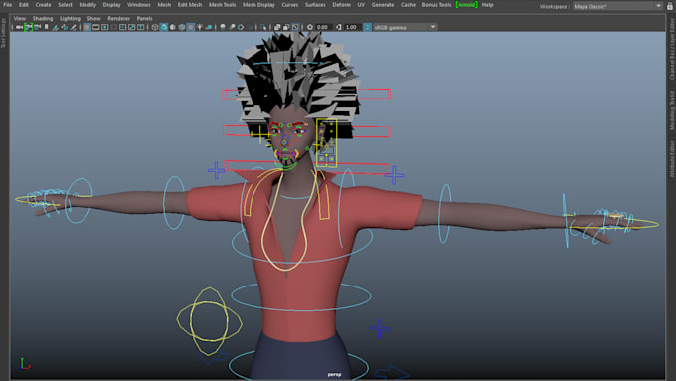Click Screen Space Ambient Occlusion icon
Viewport: 676px width, 381px height.
click(x=223, y=27)
